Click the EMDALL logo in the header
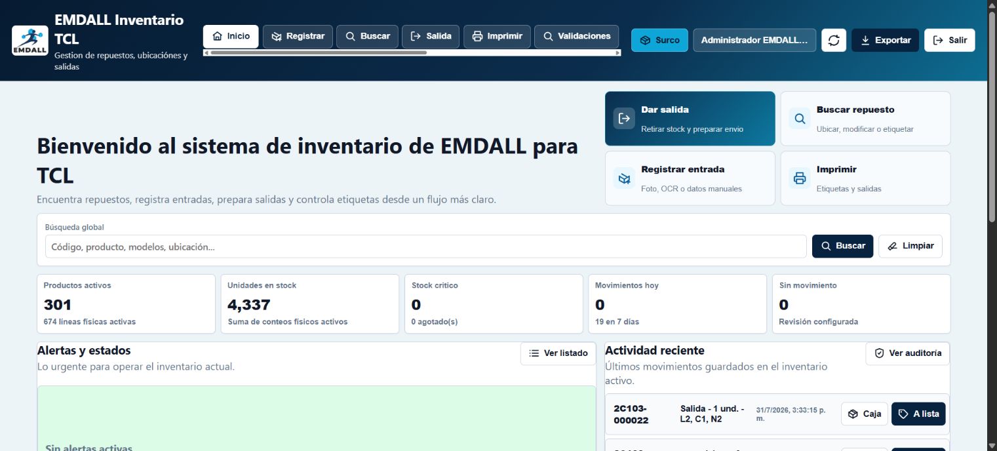997x451 pixels. (x=29, y=41)
